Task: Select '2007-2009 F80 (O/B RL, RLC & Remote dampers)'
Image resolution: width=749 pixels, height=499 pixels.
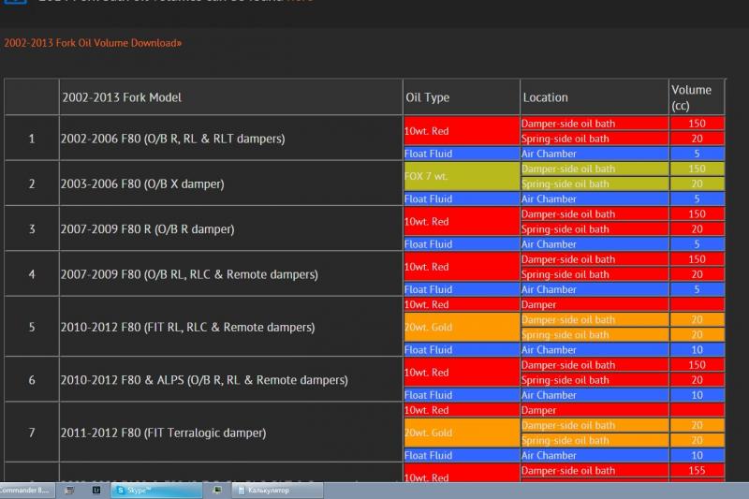Action: tap(230, 274)
